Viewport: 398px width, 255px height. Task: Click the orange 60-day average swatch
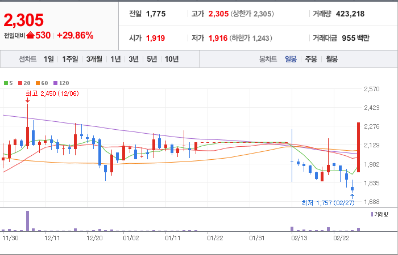click(38, 83)
